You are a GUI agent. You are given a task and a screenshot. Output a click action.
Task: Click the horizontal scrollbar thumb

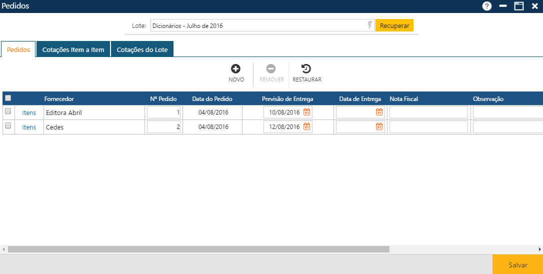[x=198, y=249]
